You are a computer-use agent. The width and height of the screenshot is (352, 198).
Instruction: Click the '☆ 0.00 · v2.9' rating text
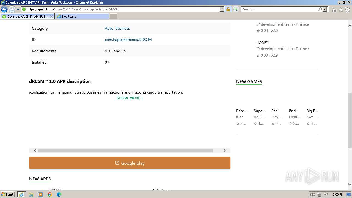click(x=267, y=55)
